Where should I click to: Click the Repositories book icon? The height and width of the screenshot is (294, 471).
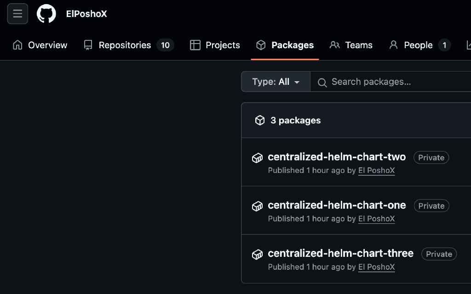click(87, 45)
